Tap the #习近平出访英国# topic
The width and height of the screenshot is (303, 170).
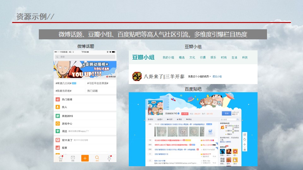[98, 83]
